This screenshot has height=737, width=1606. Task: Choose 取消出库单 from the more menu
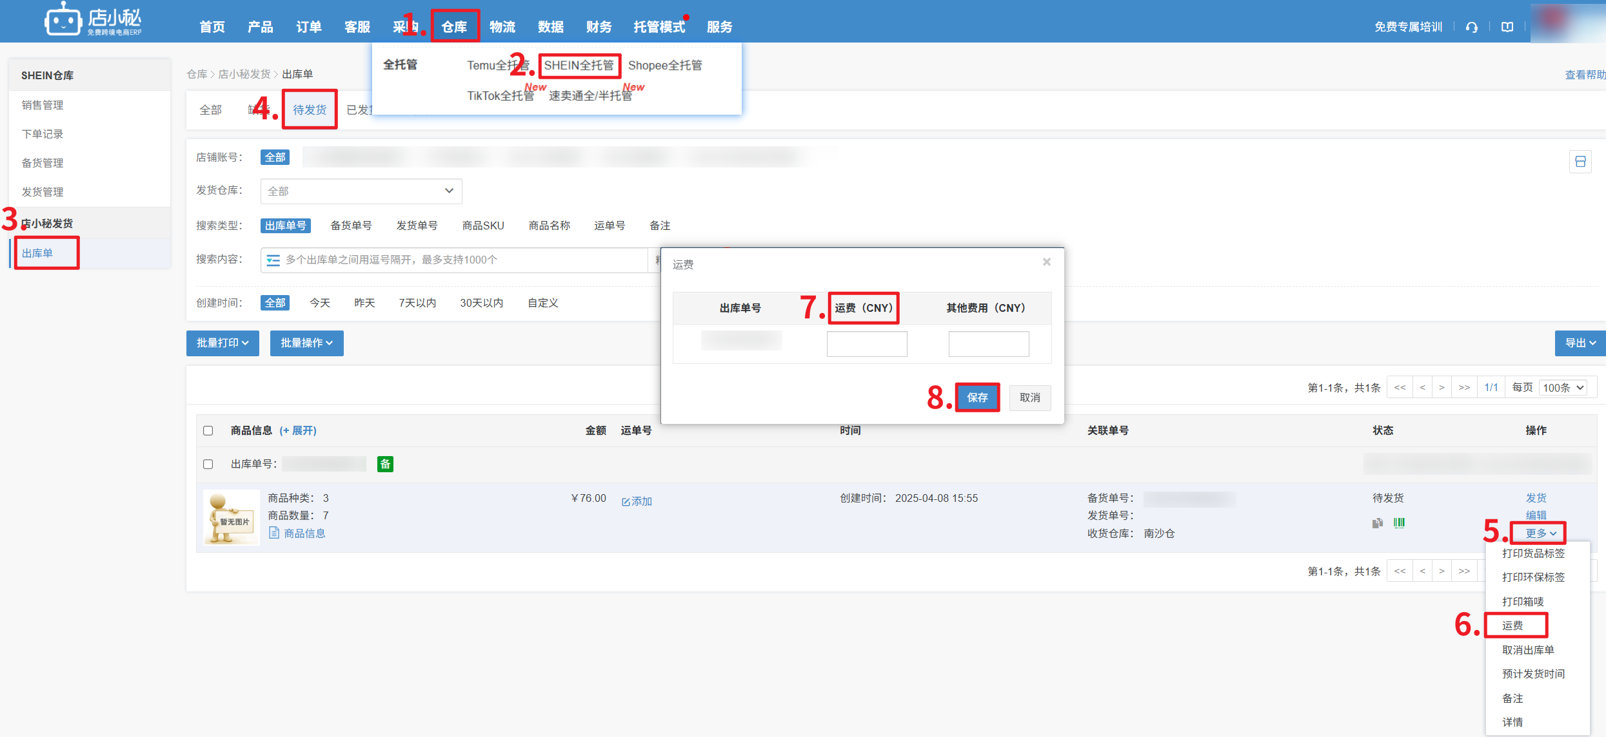[x=1527, y=650]
